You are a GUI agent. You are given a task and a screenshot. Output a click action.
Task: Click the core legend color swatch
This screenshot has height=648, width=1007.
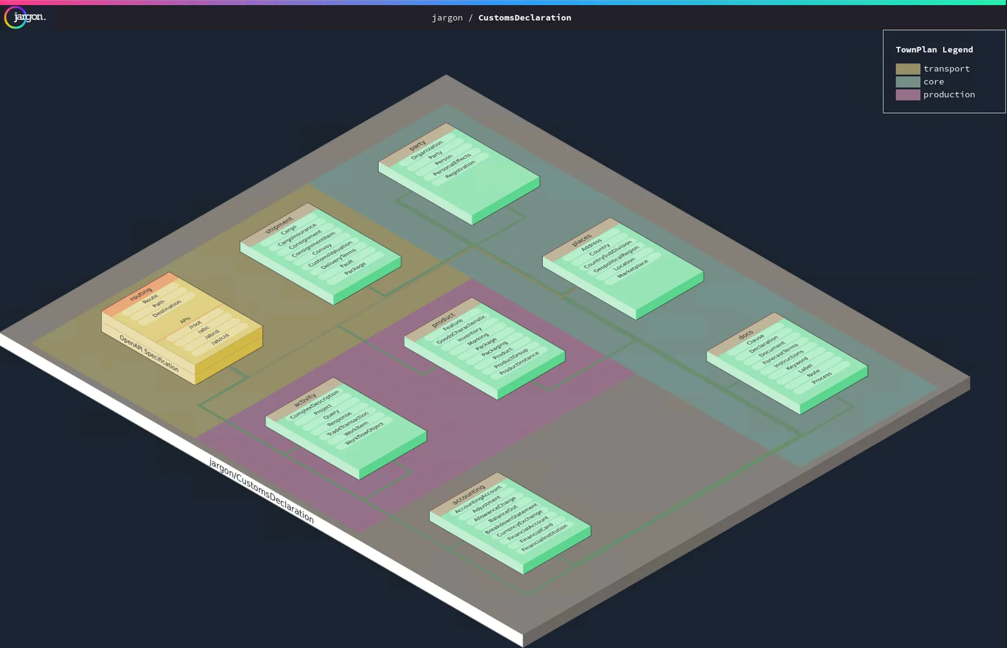coord(907,82)
